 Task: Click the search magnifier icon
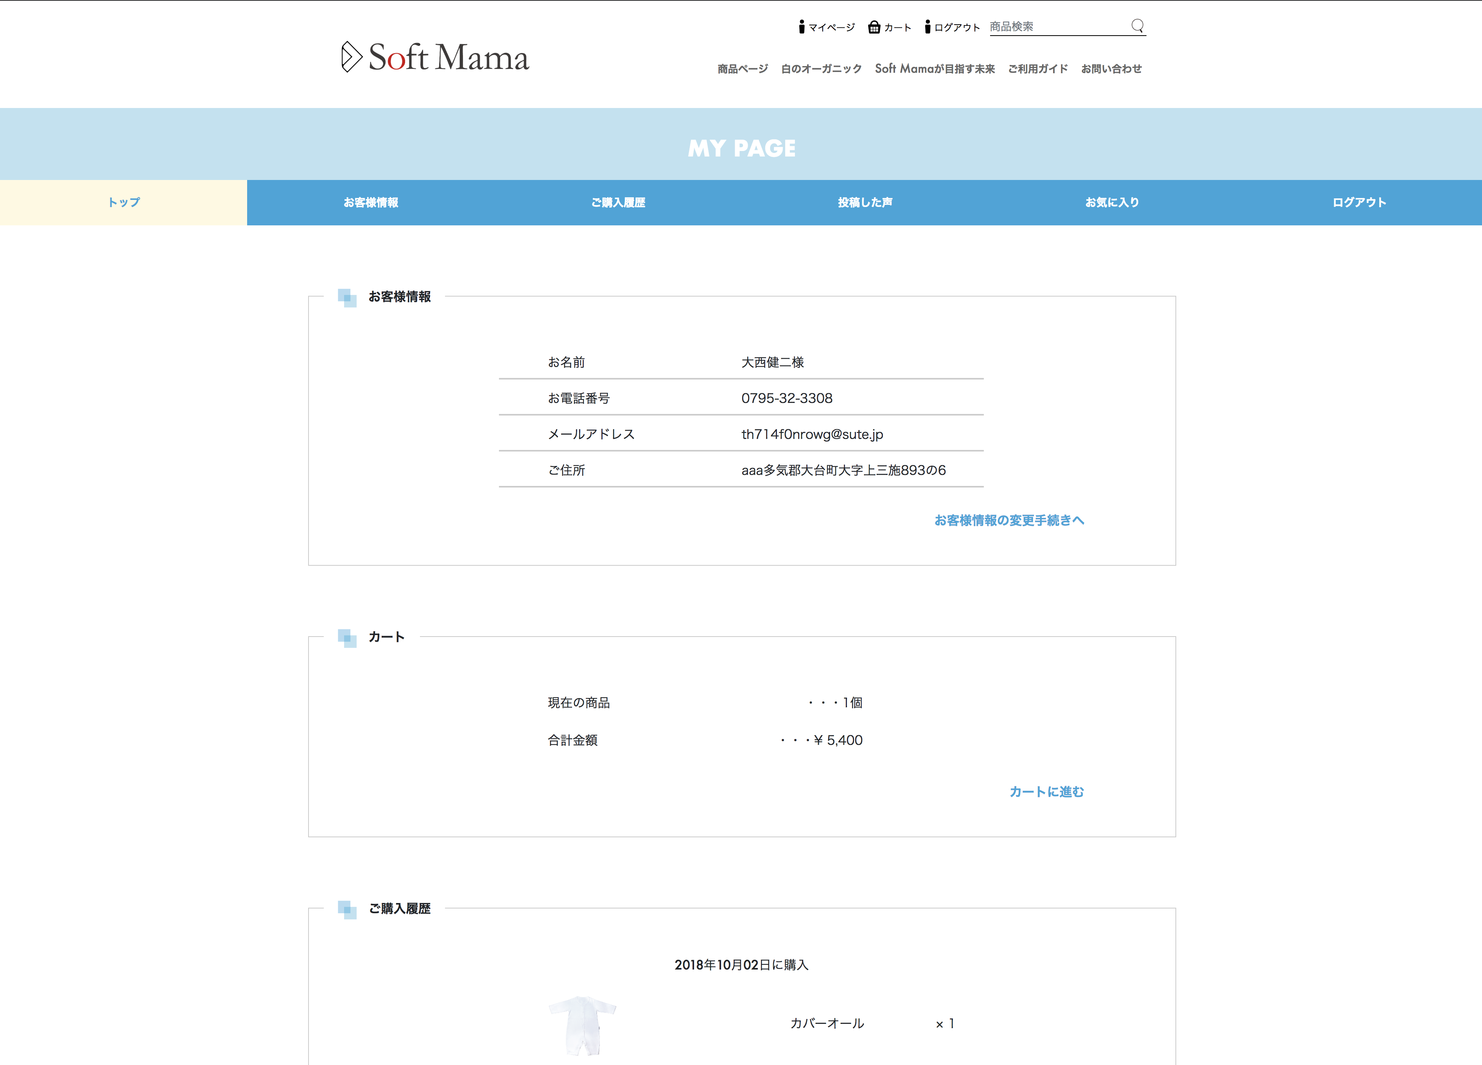(1138, 26)
